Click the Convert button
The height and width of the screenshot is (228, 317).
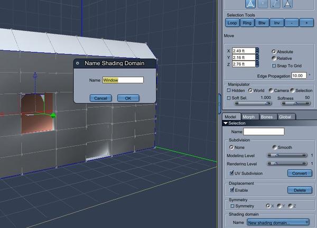click(x=300, y=174)
